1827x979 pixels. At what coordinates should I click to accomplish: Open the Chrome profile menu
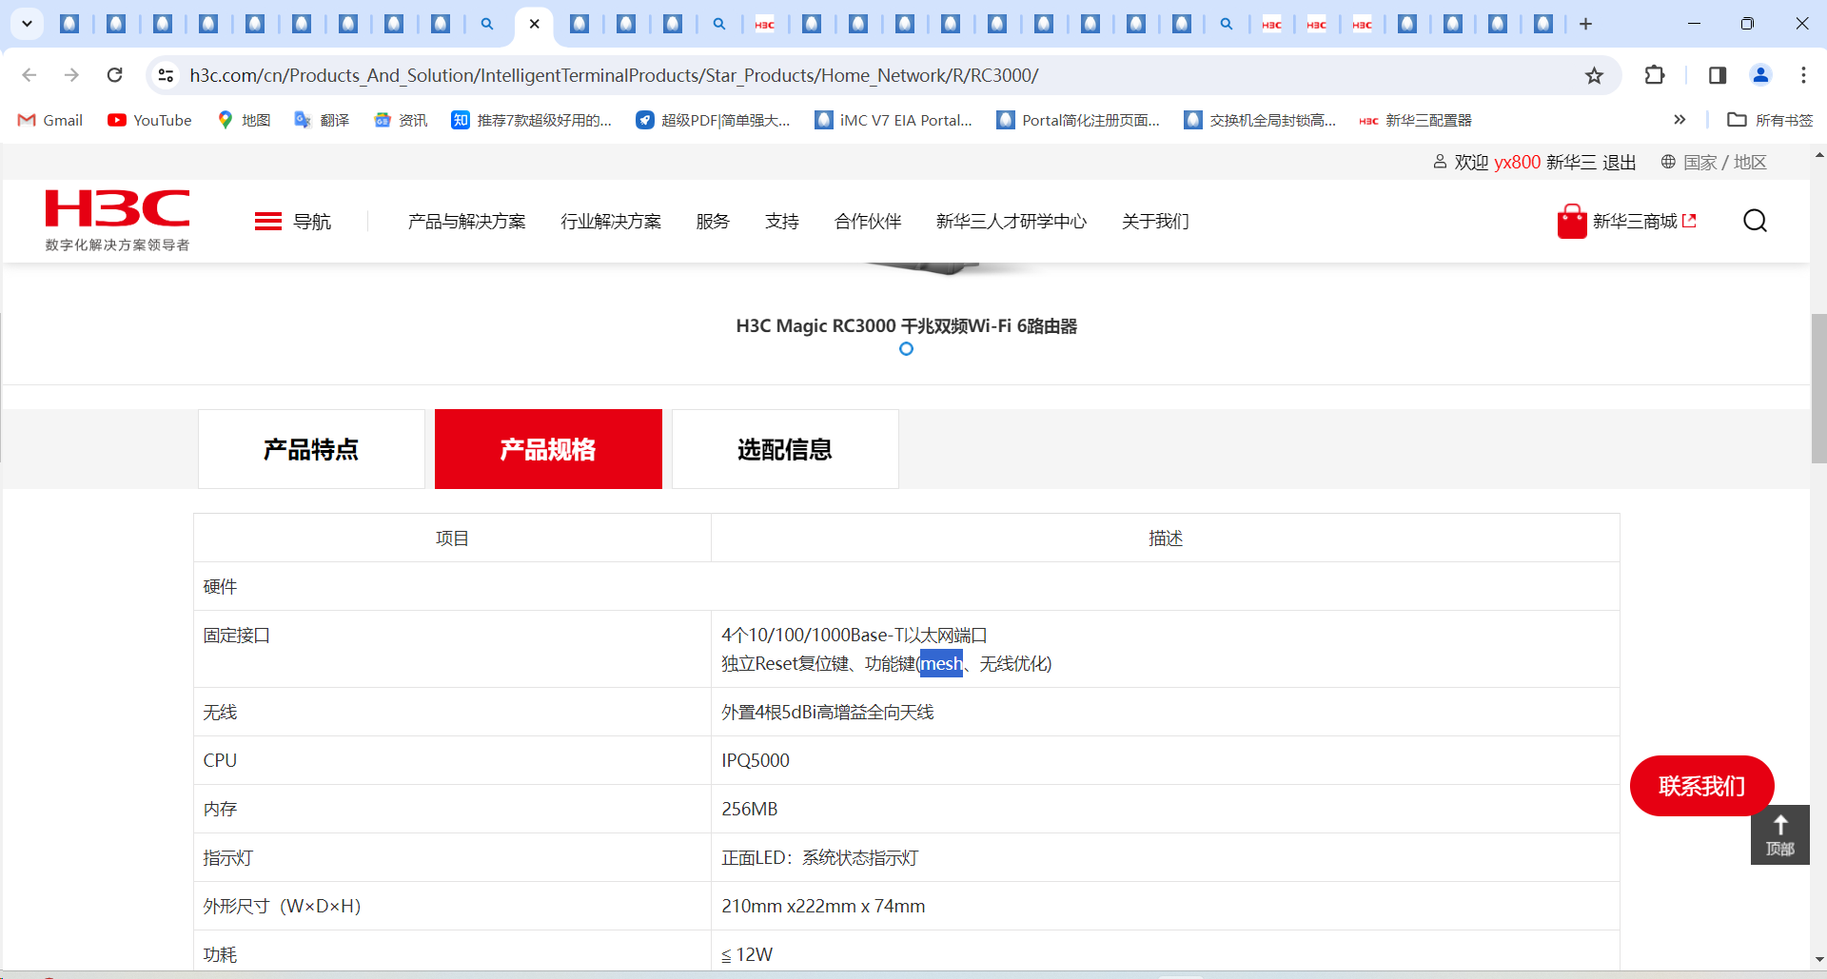[1760, 75]
